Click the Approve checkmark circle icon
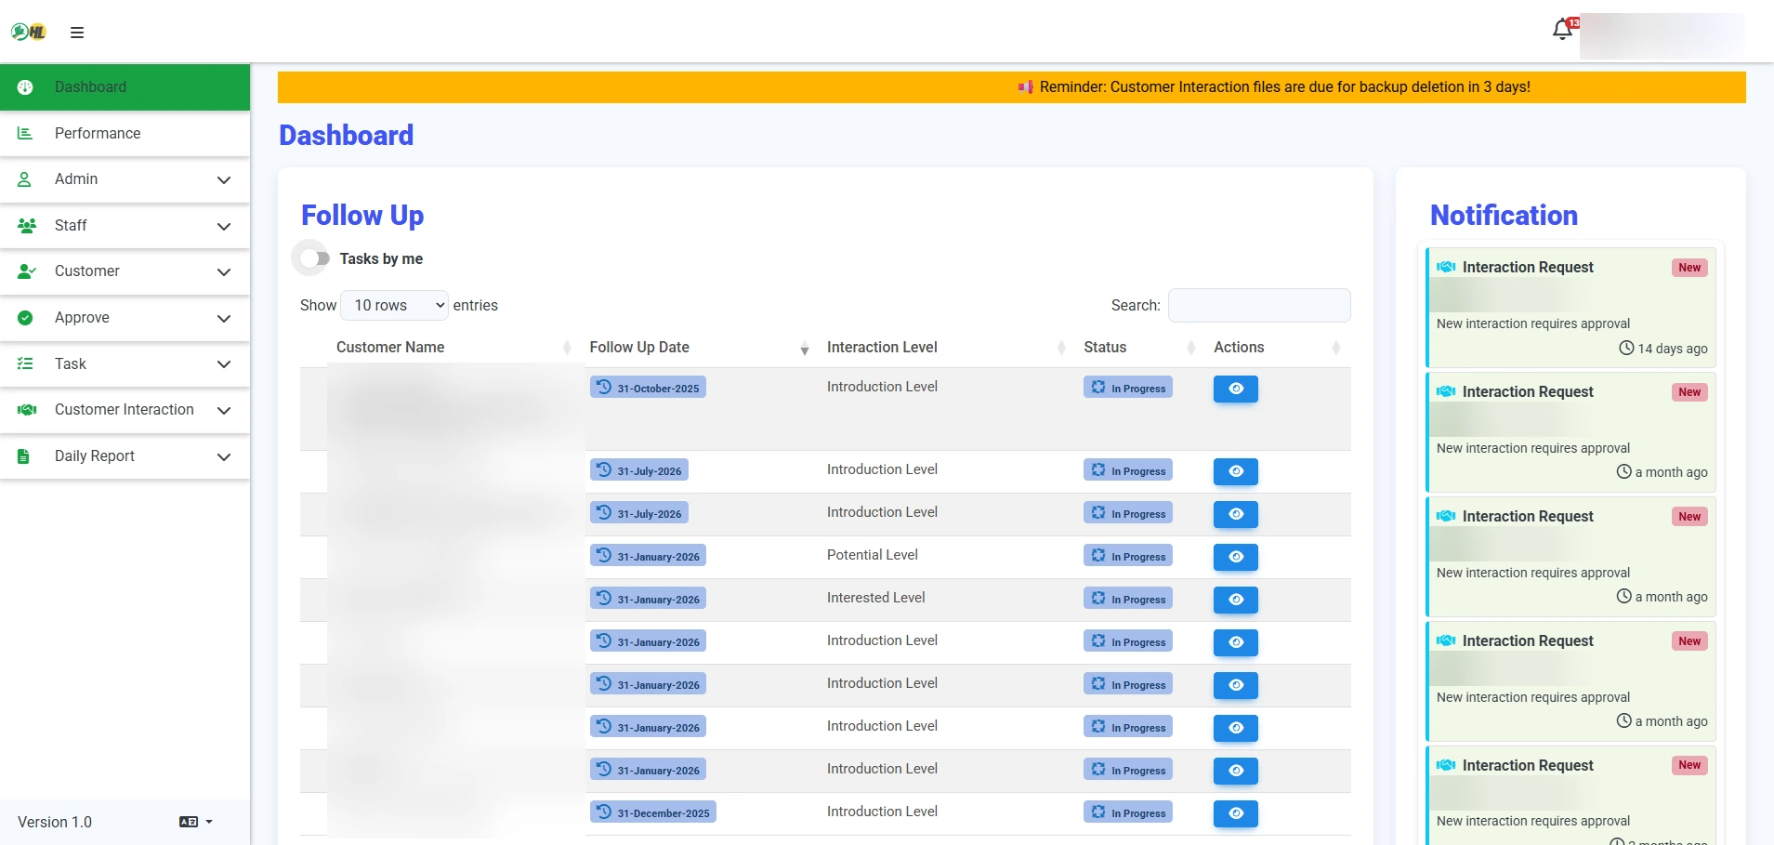This screenshot has height=845, width=1774. (x=25, y=318)
